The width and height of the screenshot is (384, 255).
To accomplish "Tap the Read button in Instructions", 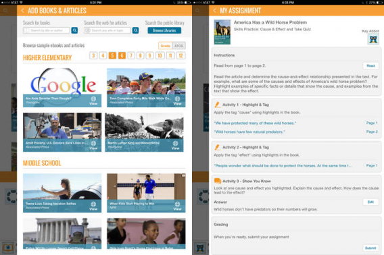I will coord(370,65).
